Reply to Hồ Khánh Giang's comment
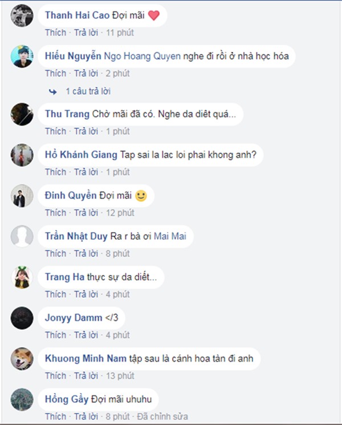Screen dimensions: 342x425 pyautogui.click(x=87, y=172)
